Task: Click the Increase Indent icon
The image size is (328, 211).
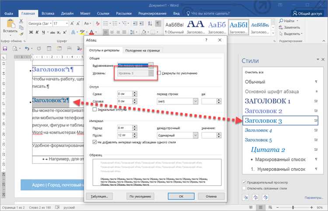Action: (x=142, y=24)
